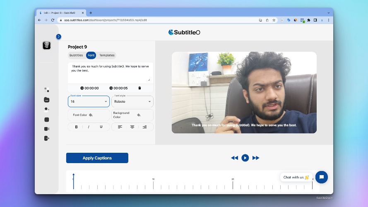Viewport: 368px width, 207px height.
Task: Open the dashboard grid icon in sidebar
Action: (x=47, y=90)
